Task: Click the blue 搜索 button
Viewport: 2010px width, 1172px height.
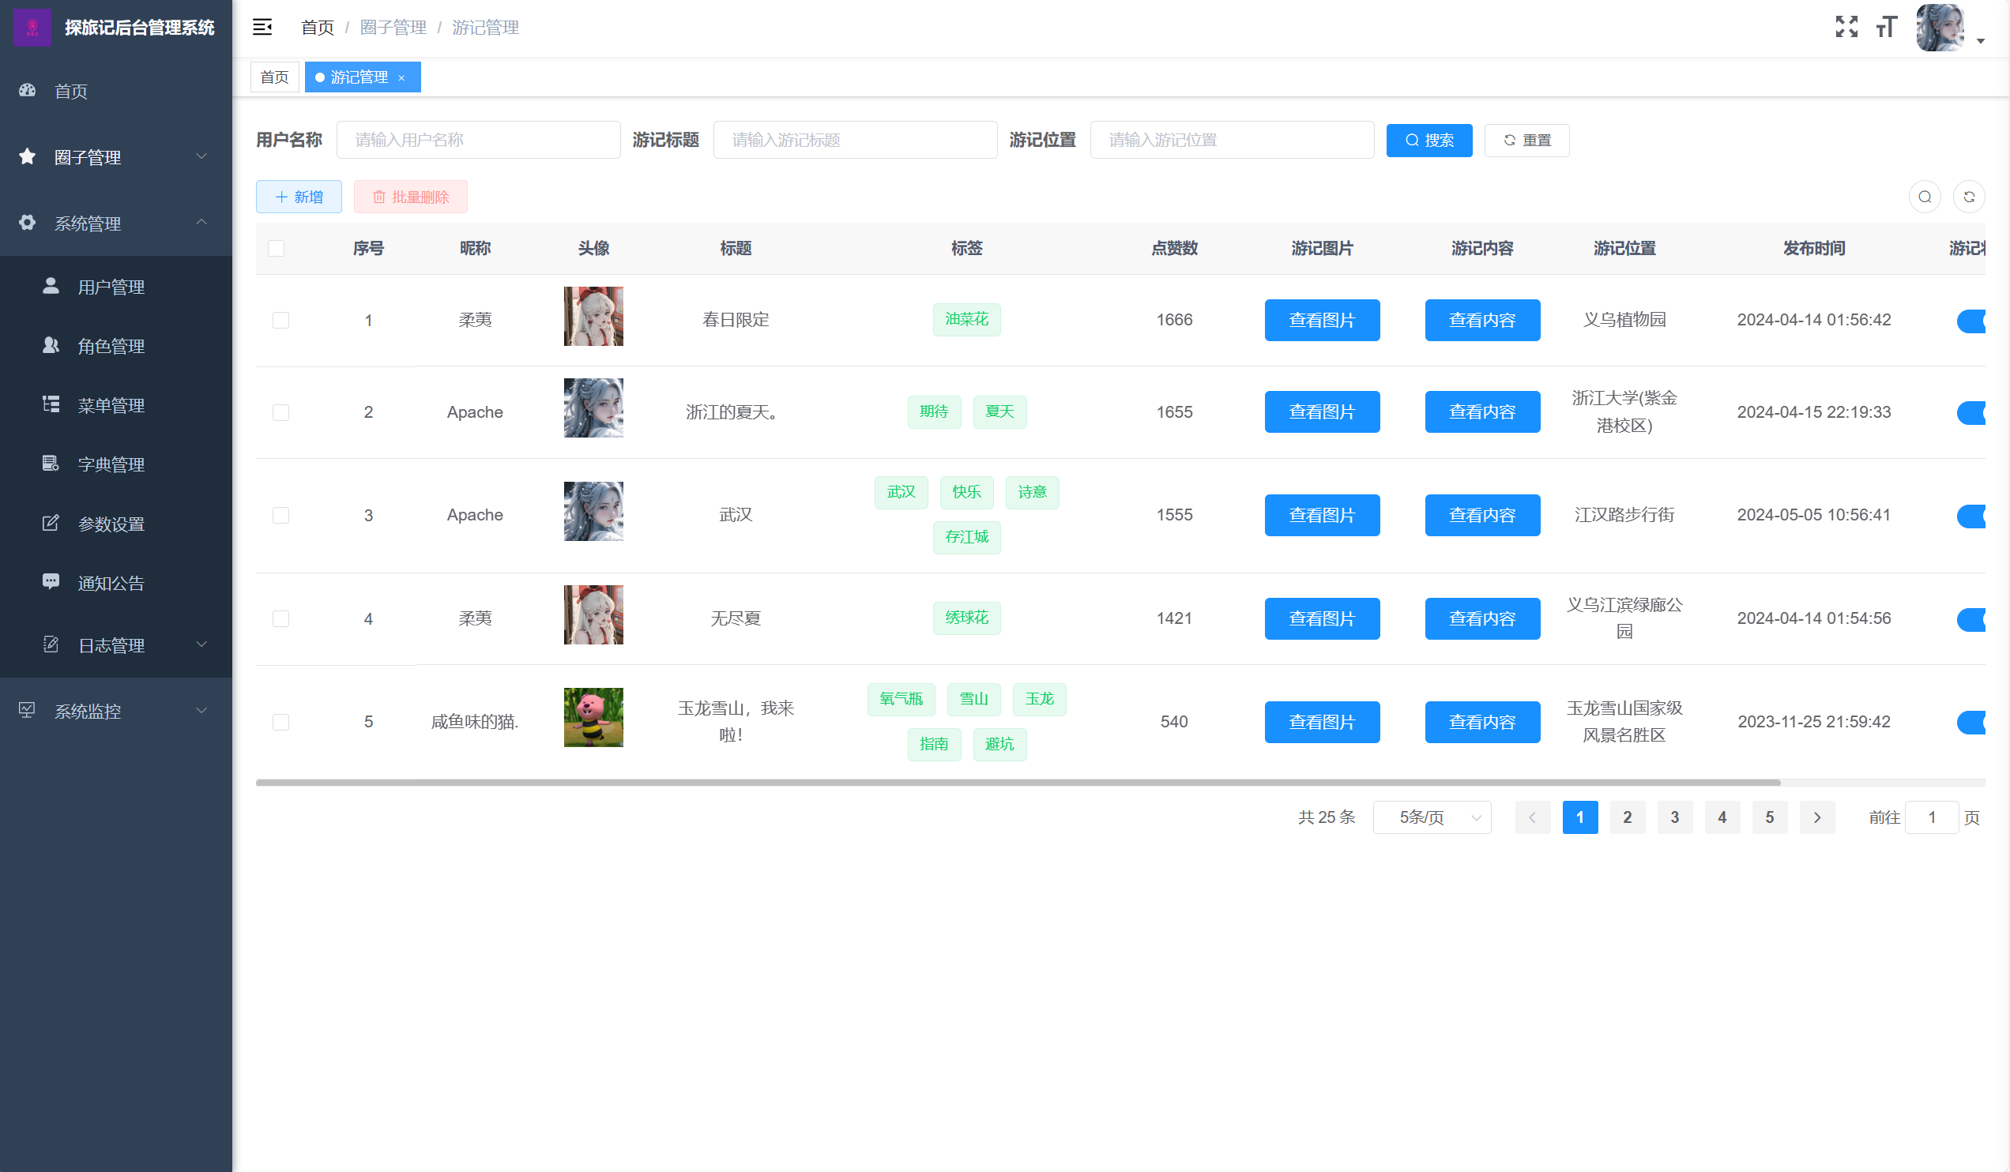Action: tap(1428, 141)
